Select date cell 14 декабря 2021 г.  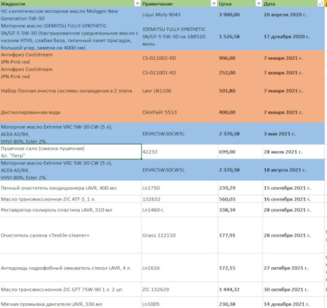[x=294, y=303]
